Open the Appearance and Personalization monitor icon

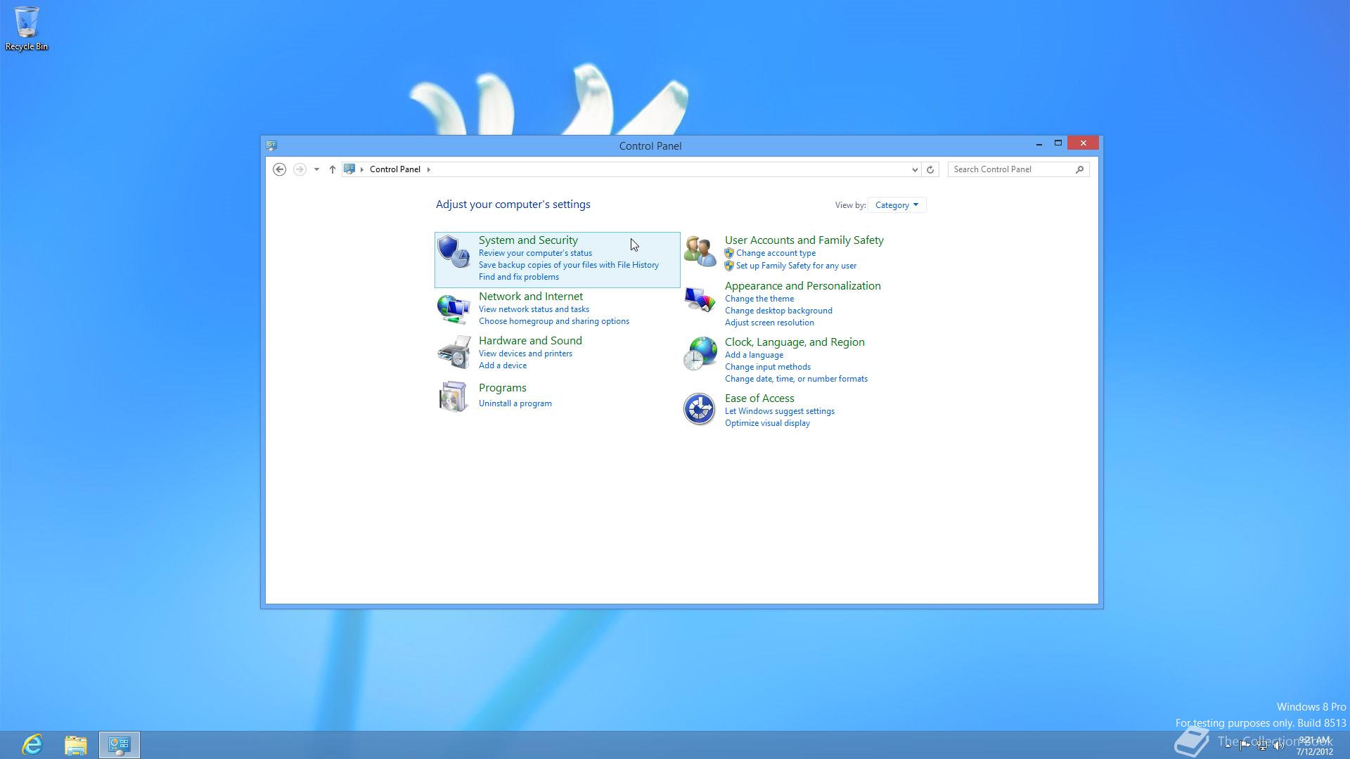tap(700, 299)
